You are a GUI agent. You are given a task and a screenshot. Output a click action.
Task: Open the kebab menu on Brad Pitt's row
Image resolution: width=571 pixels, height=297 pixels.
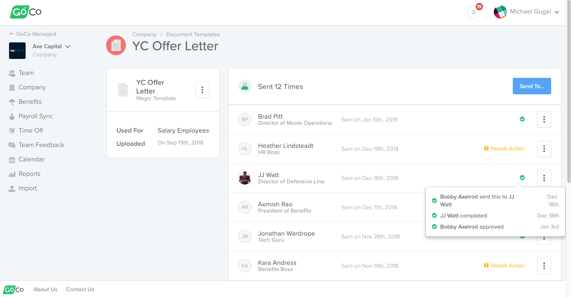[544, 119]
